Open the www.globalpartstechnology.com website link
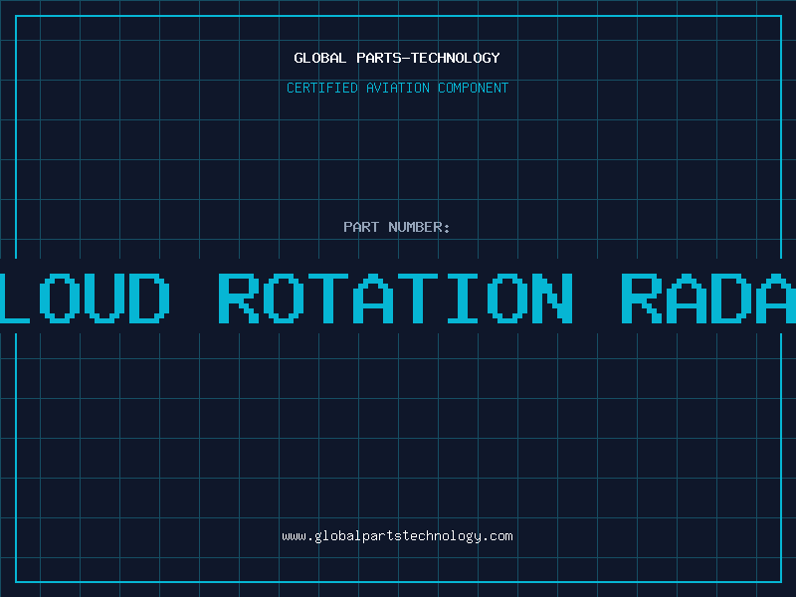796x597 pixels. coord(397,536)
